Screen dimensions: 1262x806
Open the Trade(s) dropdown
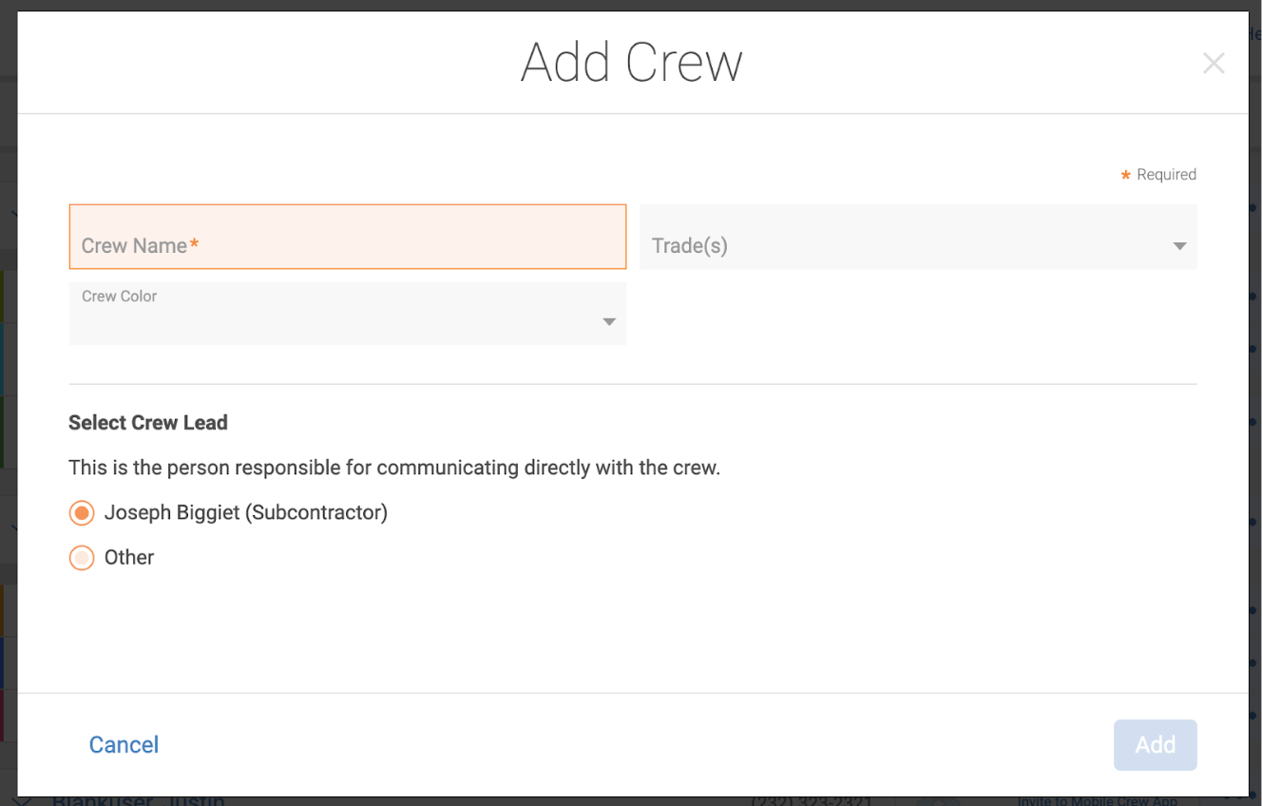point(918,237)
